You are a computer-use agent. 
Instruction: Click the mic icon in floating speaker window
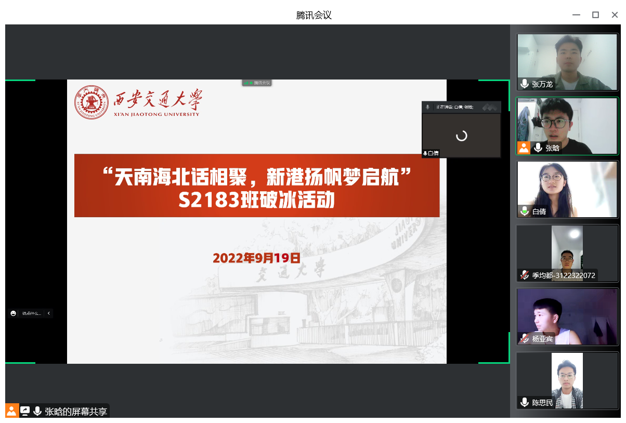click(427, 107)
